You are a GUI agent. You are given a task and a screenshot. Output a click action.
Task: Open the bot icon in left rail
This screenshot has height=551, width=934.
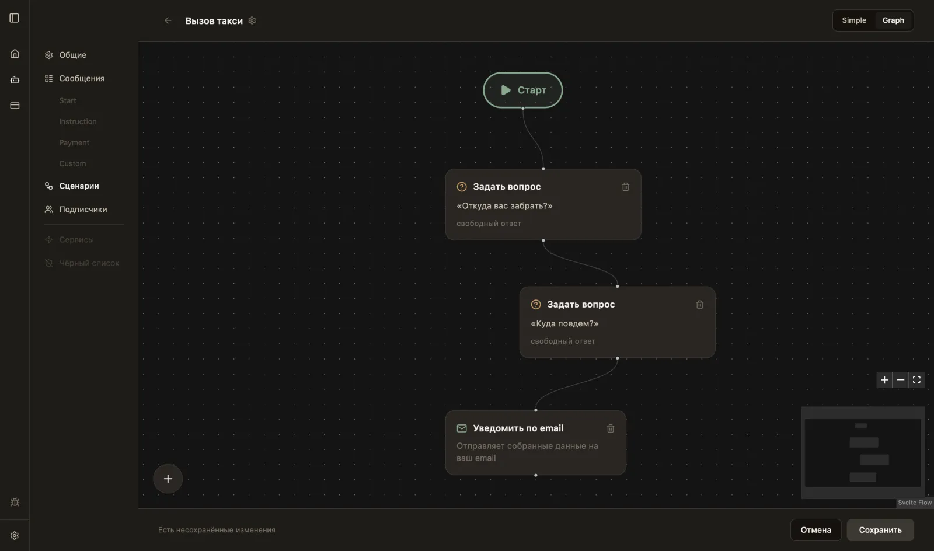click(x=15, y=80)
